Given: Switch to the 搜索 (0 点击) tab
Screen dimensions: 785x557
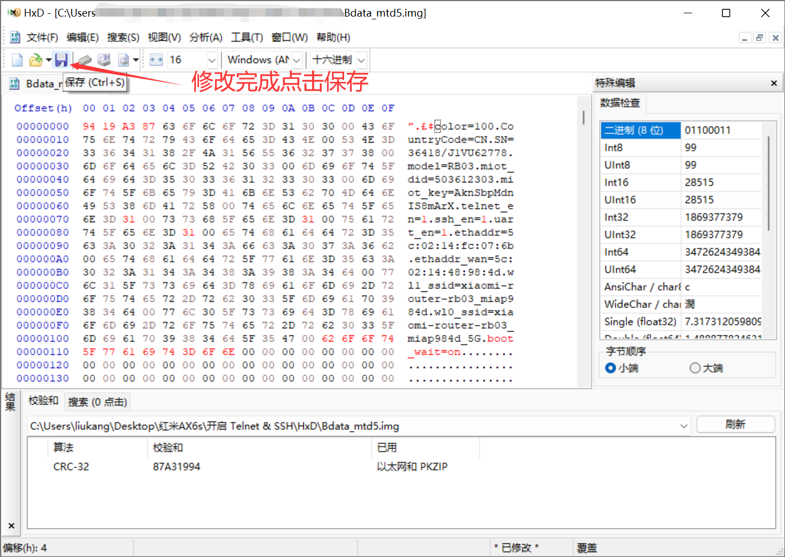Looking at the screenshot, I should click(x=97, y=402).
